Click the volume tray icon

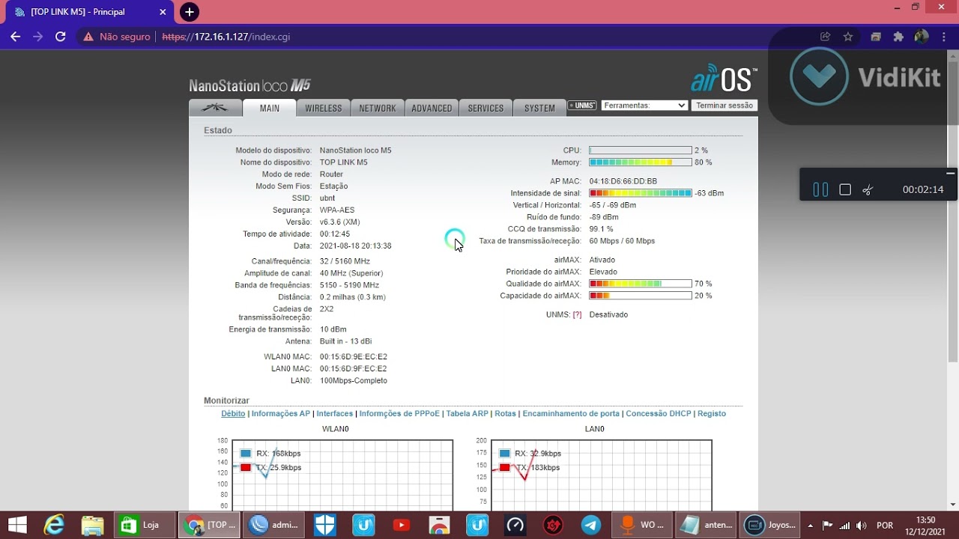click(x=862, y=525)
